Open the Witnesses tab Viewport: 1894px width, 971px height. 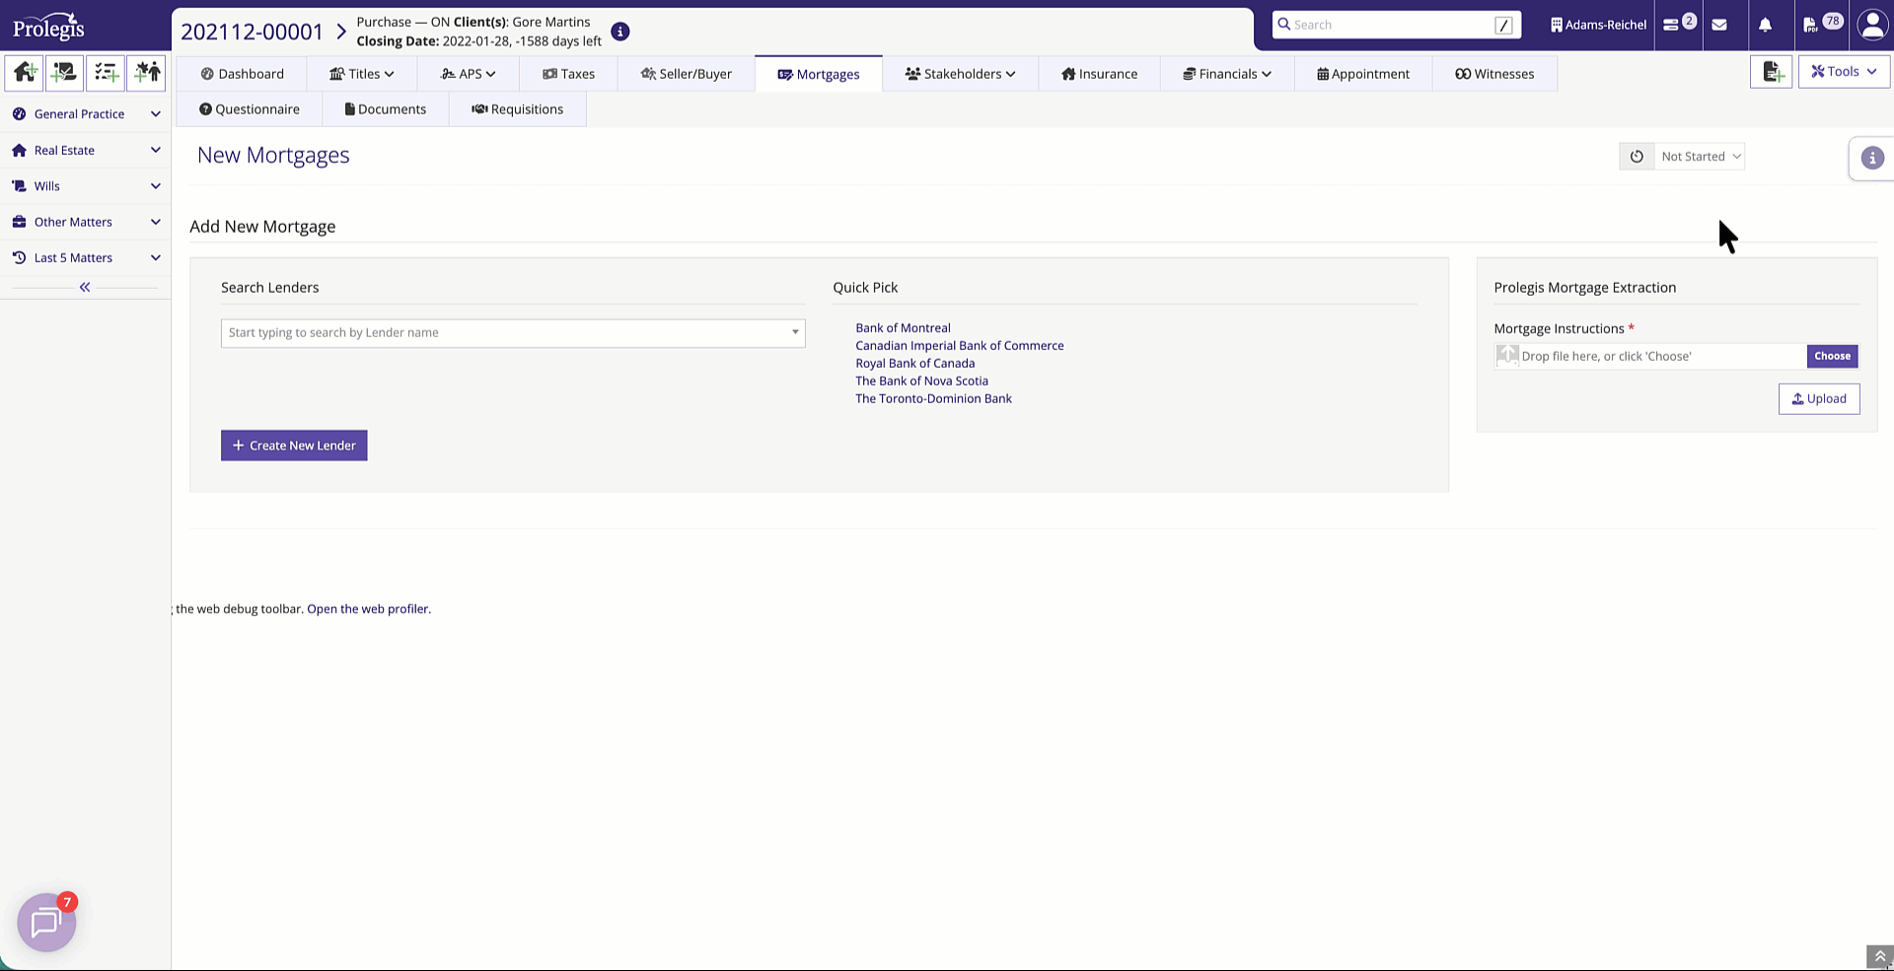coord(1494,74)
